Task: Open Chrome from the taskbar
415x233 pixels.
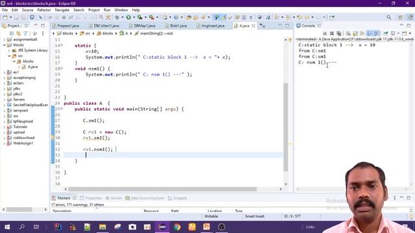Action: click(x=177, y=227)
